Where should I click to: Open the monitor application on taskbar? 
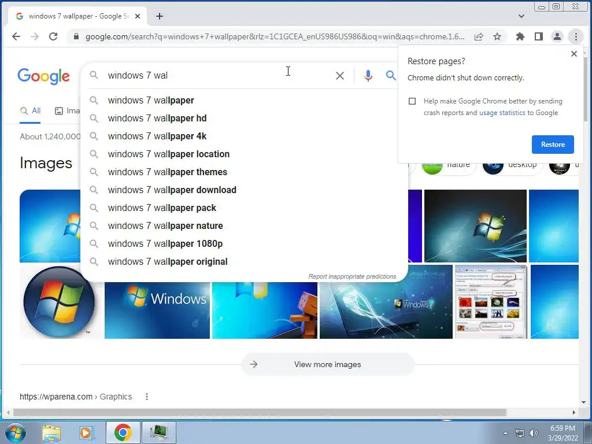[158, 432]
